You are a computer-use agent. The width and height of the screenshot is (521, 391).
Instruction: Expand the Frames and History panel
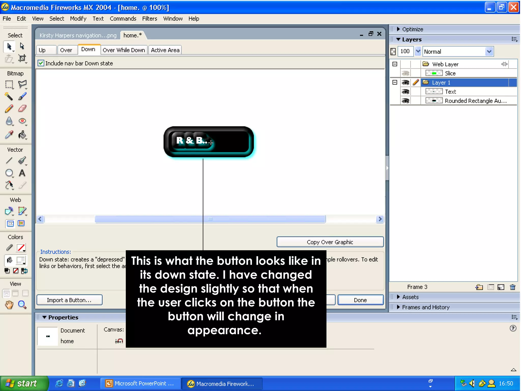click(425, 307)
